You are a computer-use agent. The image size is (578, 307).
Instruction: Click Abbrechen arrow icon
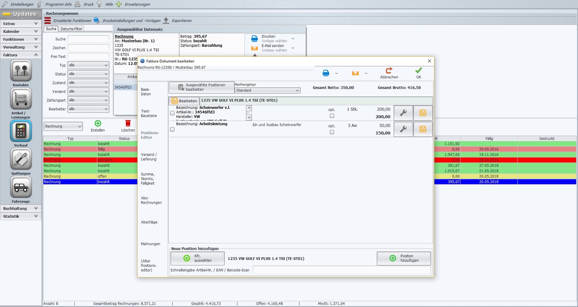click(x=389, y=71)
